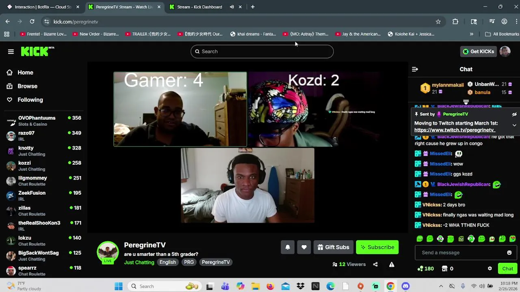Open Discord from taskbar
Viewport: 520px width, 292px height.
click(405, 286)
